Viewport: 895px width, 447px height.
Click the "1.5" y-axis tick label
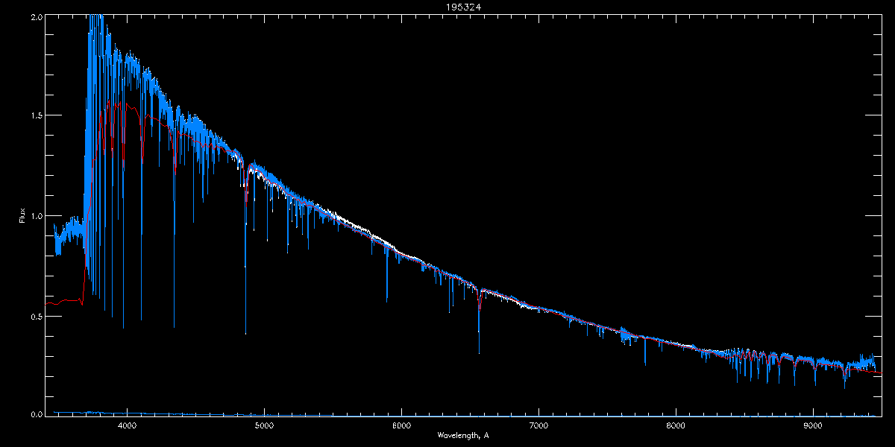click(x=36, y=115)
